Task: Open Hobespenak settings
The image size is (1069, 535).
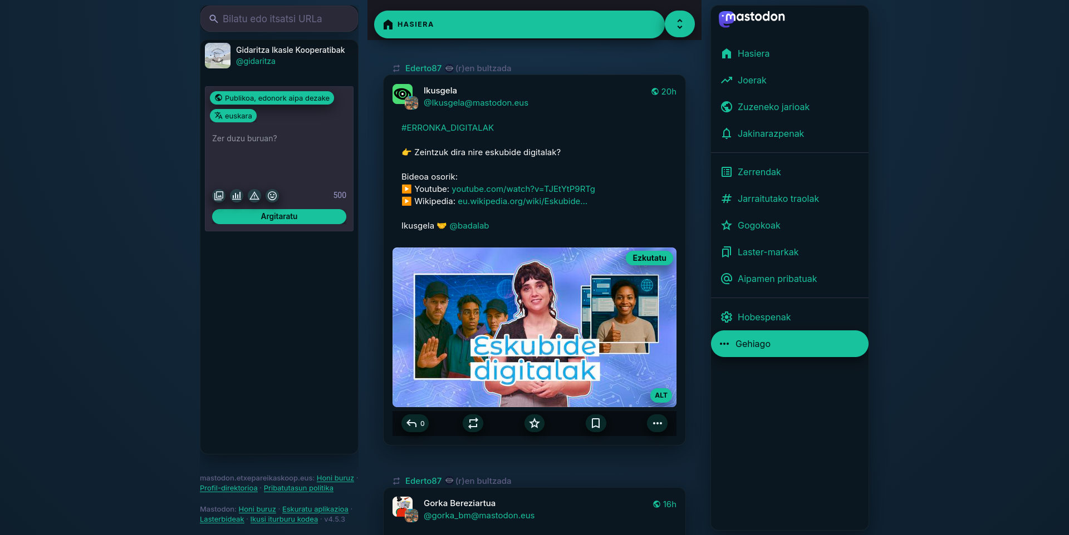Action: 764,317
